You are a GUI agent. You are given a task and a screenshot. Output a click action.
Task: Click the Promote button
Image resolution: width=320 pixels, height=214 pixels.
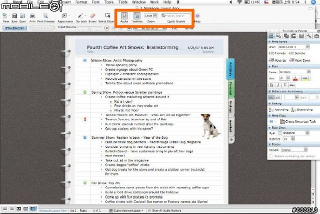(x=277, y=53)
